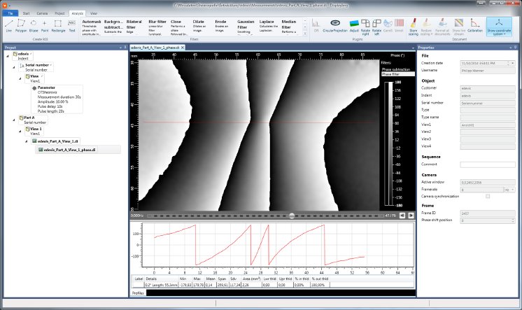This screenshot has width=522, height=310.
Task: Apply the Median filter
Action: (x=288, y=27)
